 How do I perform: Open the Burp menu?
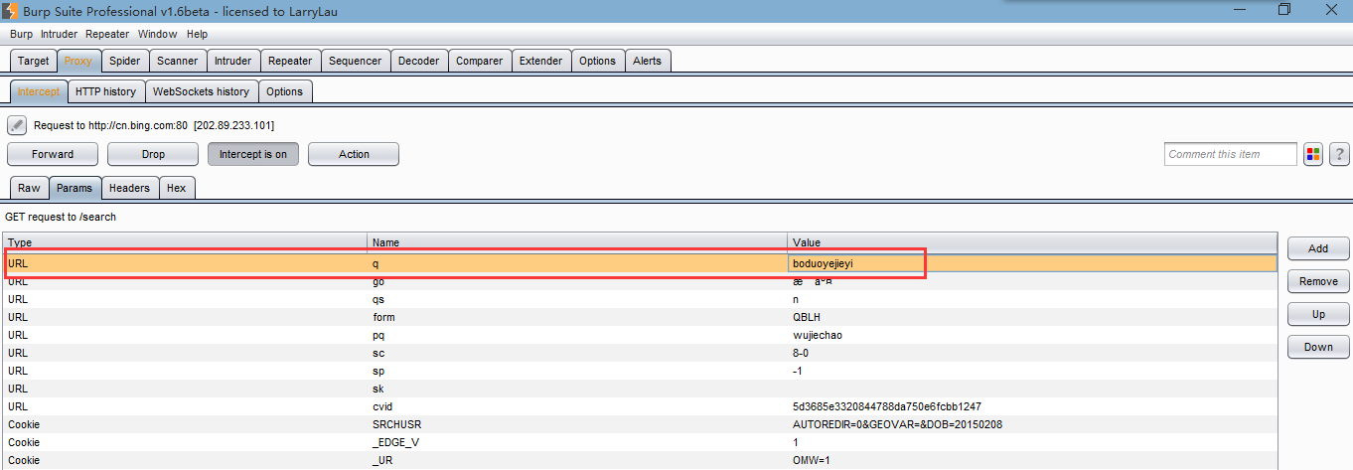(x=21, y=34)
